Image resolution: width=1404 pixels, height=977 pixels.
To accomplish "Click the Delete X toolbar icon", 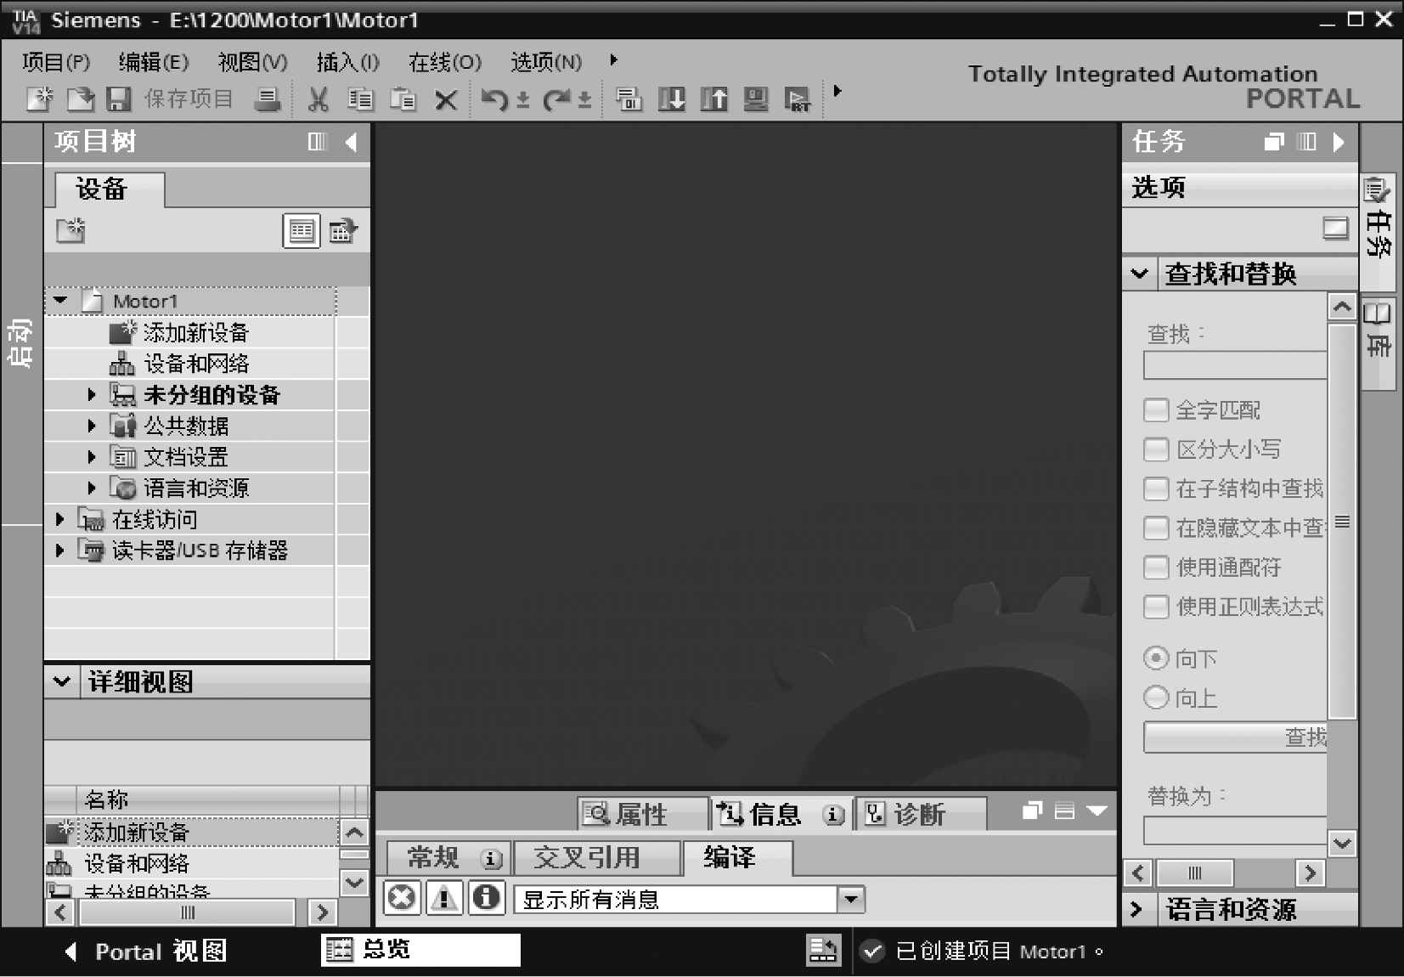I will tap(446, 100).
